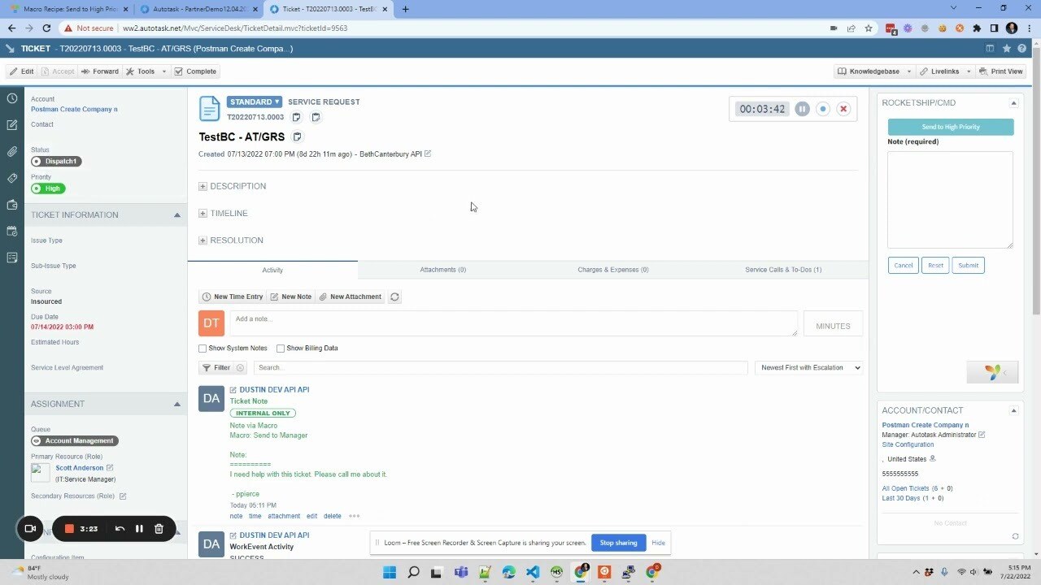The image size is (1041, 585).
Task: Open Postman Create Company n account link
Action: (x=74, y=109)
